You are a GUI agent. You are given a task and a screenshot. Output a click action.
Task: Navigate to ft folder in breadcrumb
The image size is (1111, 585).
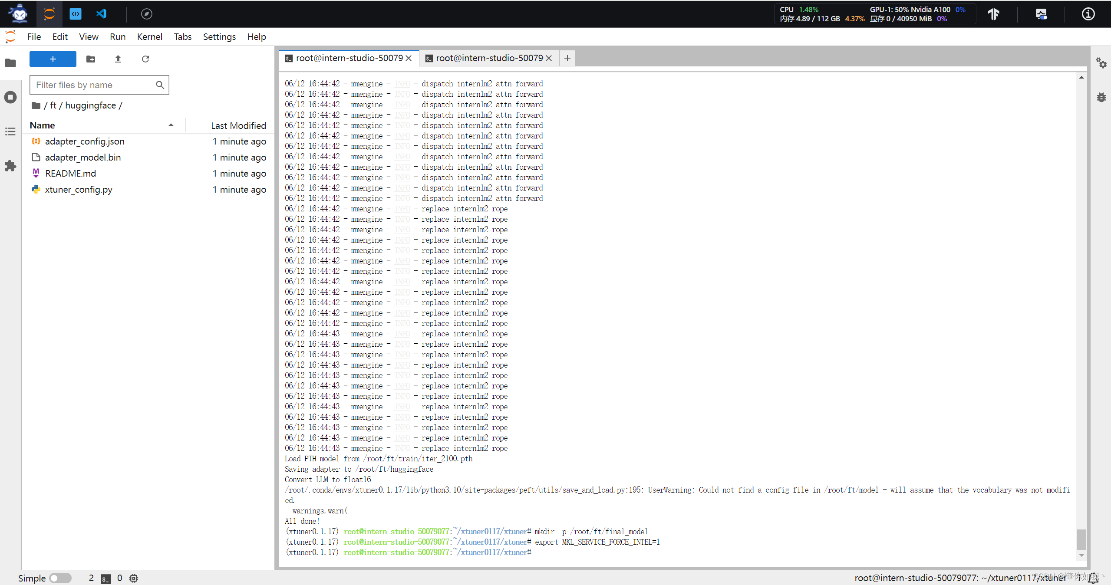53,105
